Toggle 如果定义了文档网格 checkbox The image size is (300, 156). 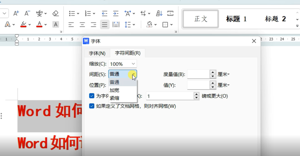coord(92,106)
